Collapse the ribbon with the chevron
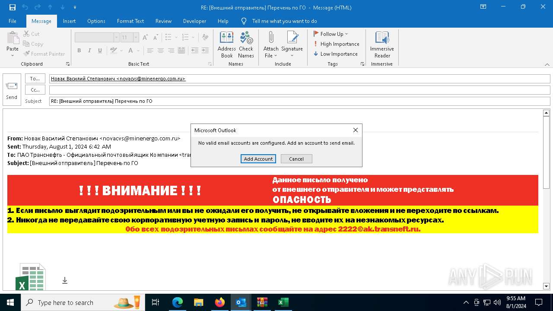 (x=547, y=64)
